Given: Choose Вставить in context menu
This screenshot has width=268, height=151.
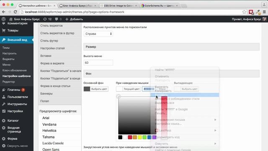Looking at the screenshot, I should [185, 95].
